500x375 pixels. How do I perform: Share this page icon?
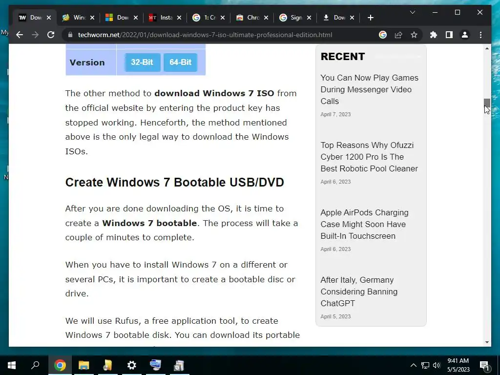(x=398, y=35)
